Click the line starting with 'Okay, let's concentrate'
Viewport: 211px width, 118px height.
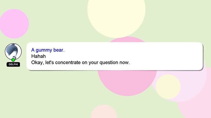(x=80, y=63)
